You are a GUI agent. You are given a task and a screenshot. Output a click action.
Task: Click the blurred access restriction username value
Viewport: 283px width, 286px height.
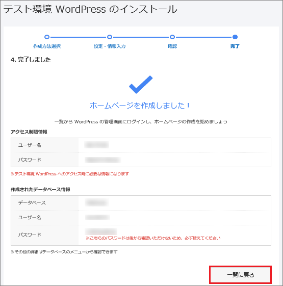[97, 145]
